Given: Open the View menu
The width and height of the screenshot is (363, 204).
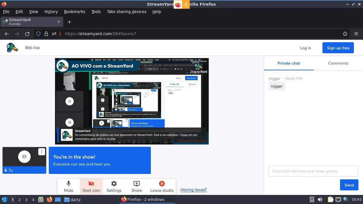Looking at the screenshot, I should (x=33, y=12).
